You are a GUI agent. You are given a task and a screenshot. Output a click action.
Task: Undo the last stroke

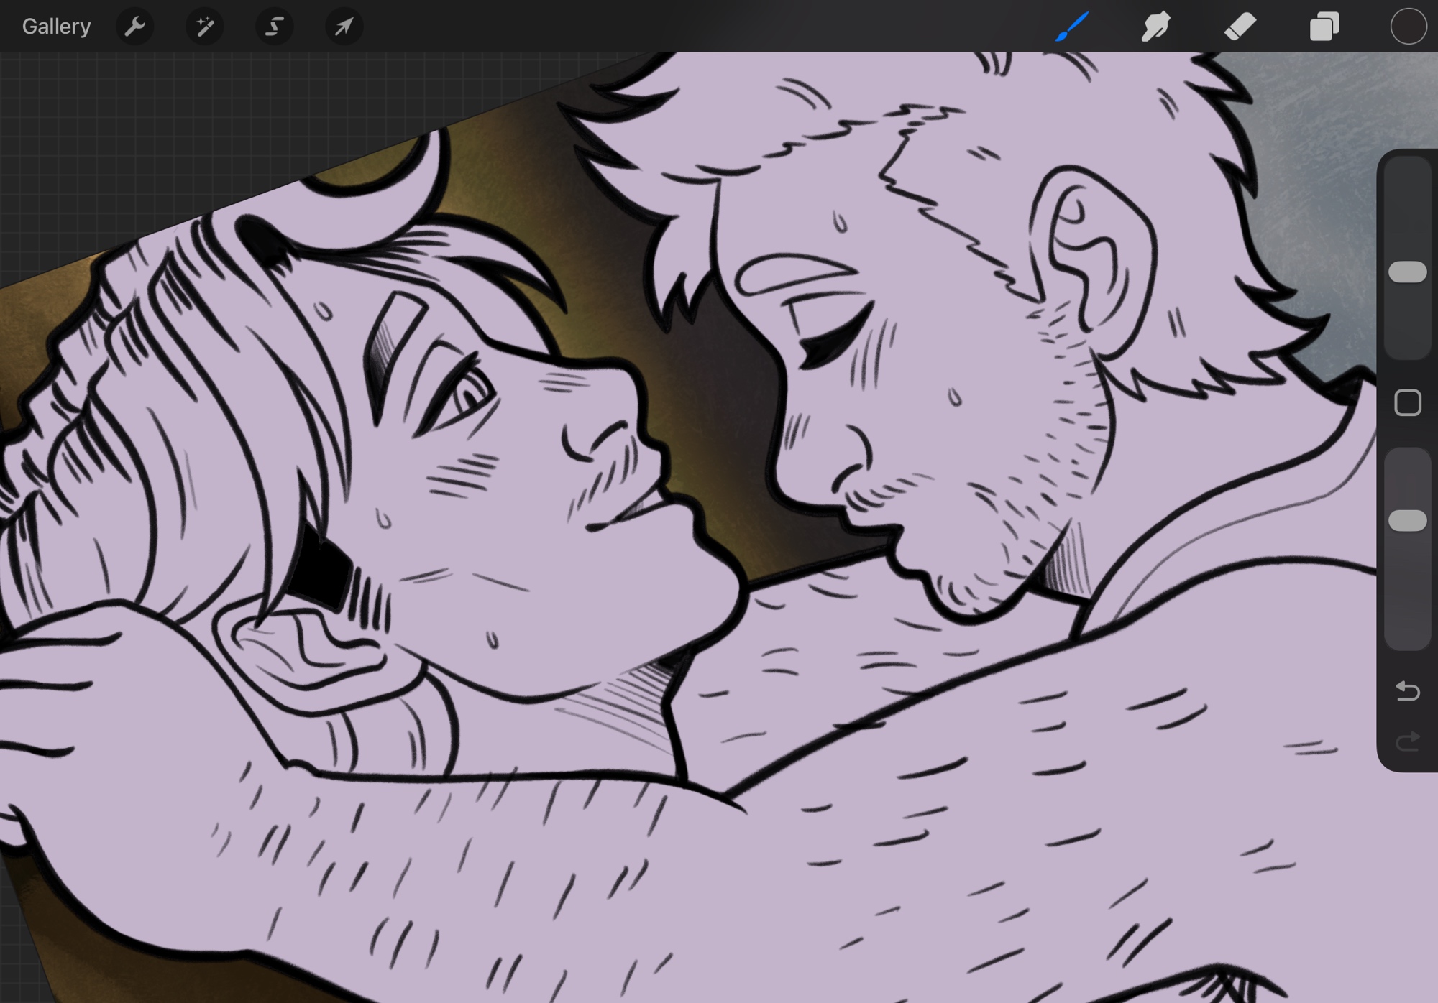1407,691
